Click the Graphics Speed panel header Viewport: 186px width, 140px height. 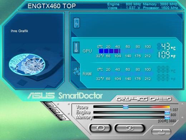pyautogui.click(x=144, y=99)
